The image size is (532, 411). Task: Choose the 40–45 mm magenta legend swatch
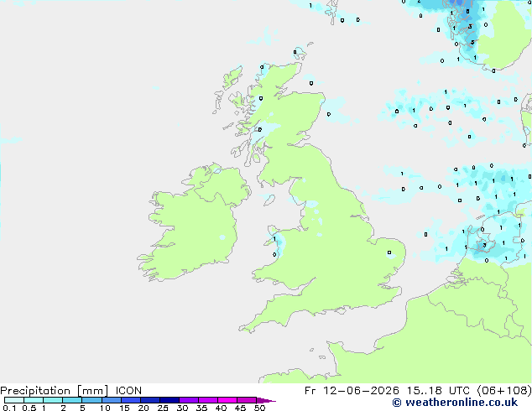(227, 400)
